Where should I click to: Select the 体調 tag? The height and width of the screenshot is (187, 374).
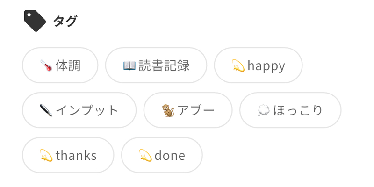pos(60,65)
